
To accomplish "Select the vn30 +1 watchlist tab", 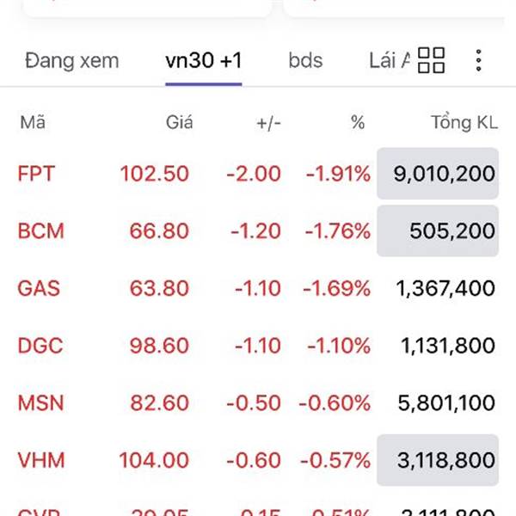I will point(204,61).
